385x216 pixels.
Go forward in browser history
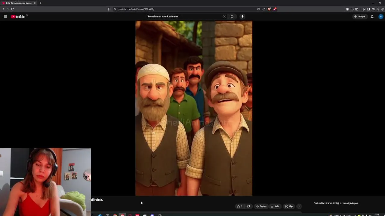coord(8,9)
